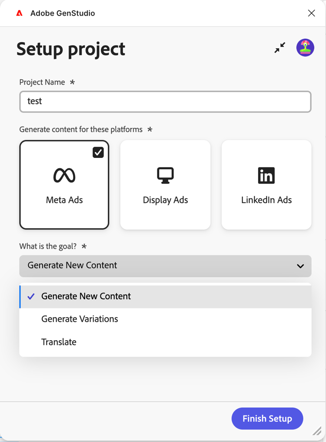Click the collapse window arrows icon
Image resolution: width=326 pixels, height=442 pixels.
click(x=279, y=48)
